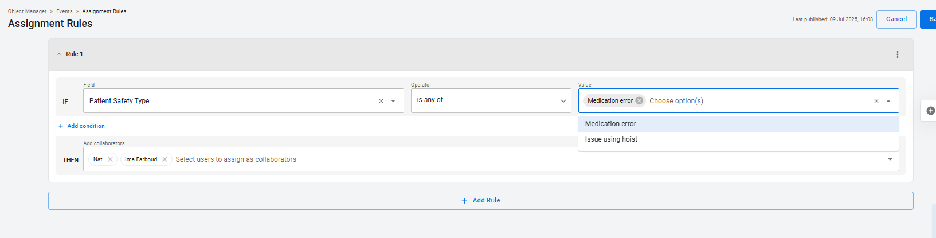Collapse the Rule 1 section
The width and height of the screenshot is (936, 238).
[x=59, y=54]
